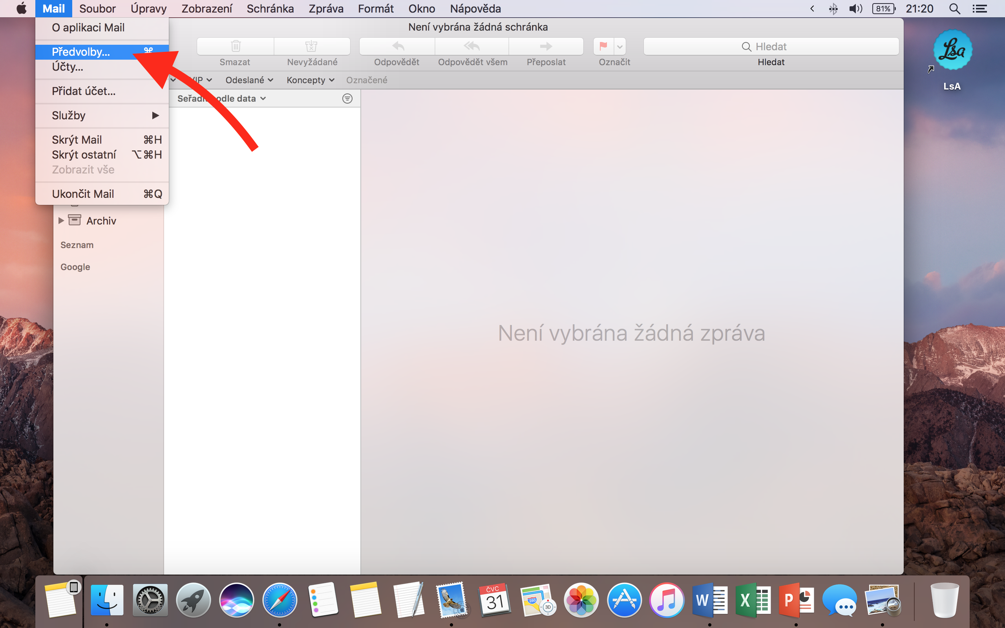
Task: Click the Hledat search field
Action: (771, 47)
